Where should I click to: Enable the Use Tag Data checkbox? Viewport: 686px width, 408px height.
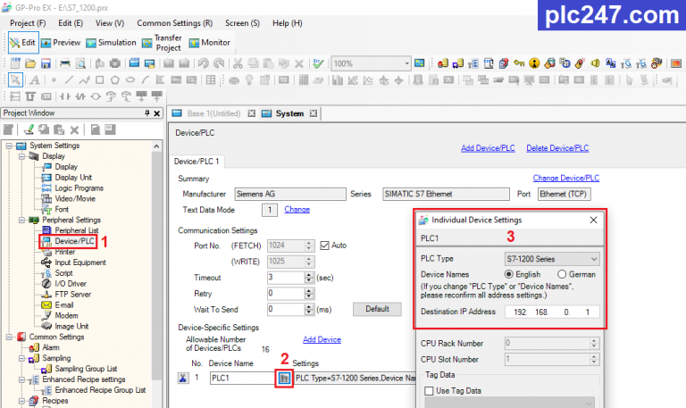[x=429, y=390]
